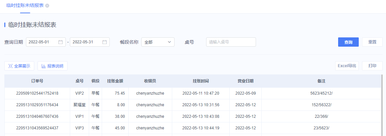Screen dimensions: 386x136
Task: Click the 桌号 column header
Action: tap(79, 81)
